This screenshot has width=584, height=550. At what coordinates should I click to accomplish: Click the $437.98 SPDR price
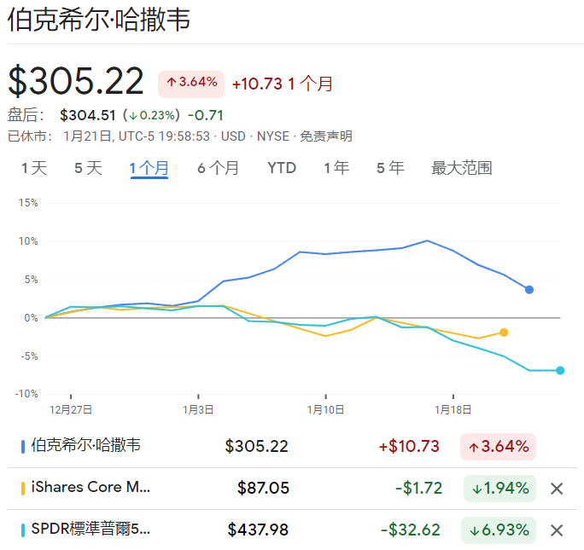258,530
